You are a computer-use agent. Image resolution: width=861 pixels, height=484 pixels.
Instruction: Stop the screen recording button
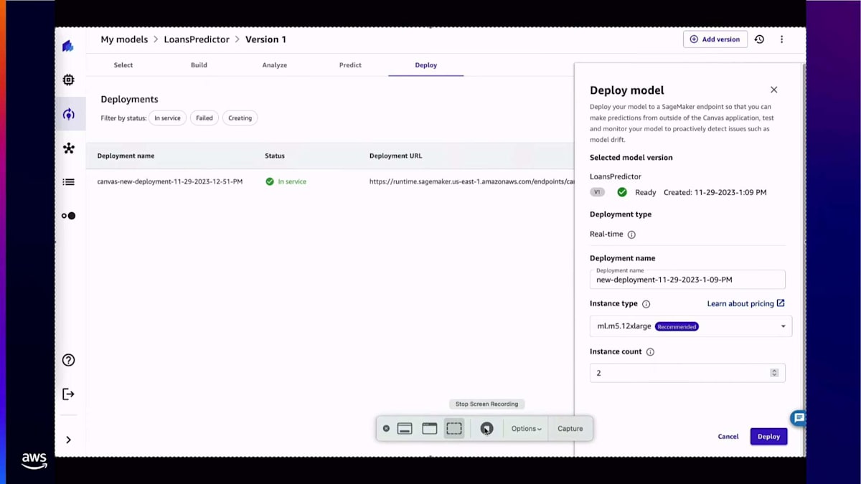[486, 428]
